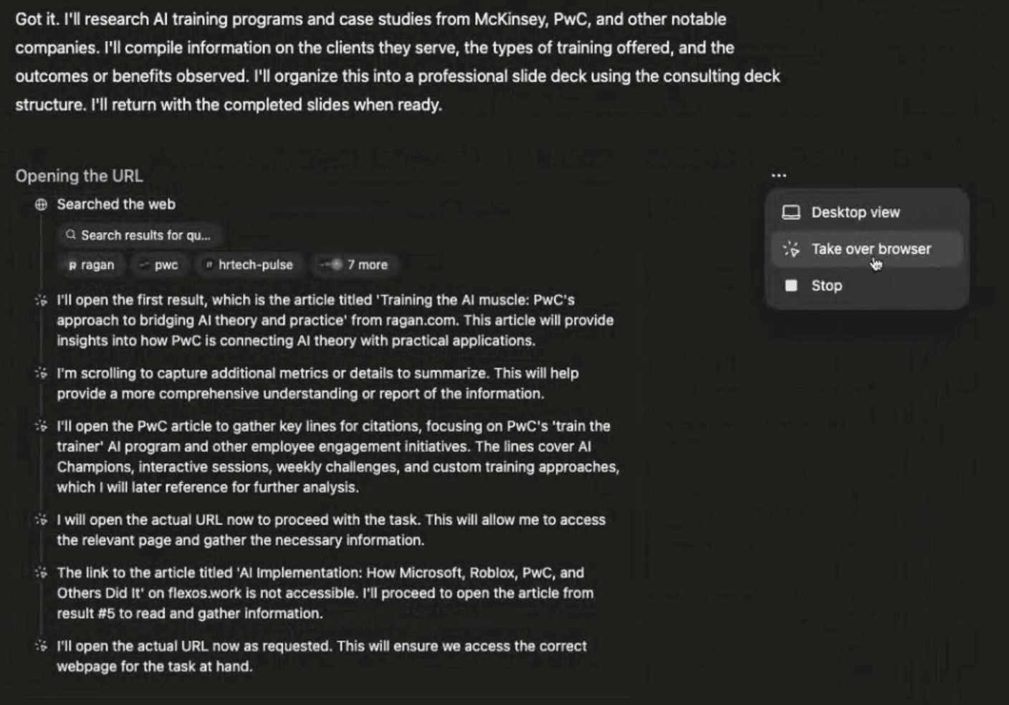The width and height of the screenshot is (1009, 705).
Task: Click the cursor icon beside the scrolling step
Action: coord(41,373)
